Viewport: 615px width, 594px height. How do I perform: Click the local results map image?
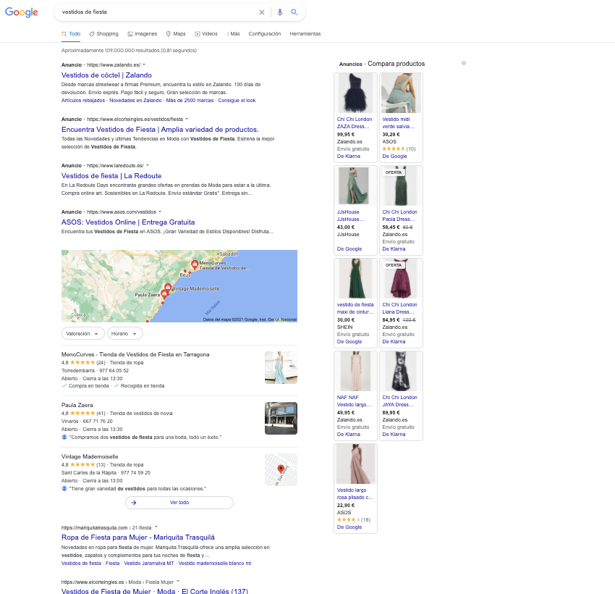pos(179,286)
